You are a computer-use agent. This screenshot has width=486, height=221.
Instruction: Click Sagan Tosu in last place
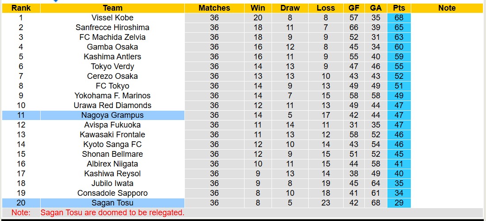pos(112,203)
